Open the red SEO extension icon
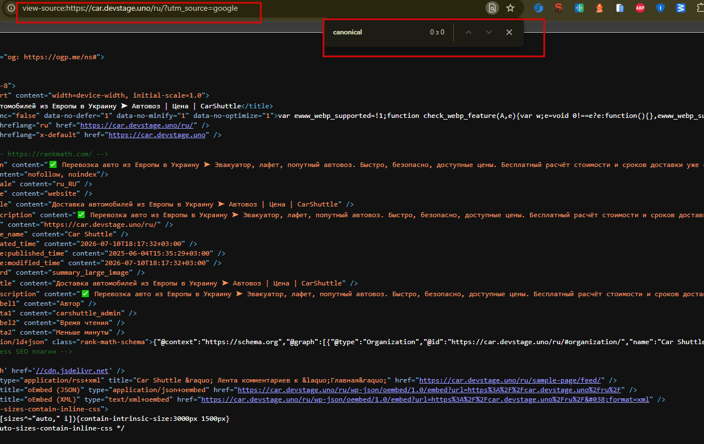Image resolution: width=704 pixels, height=444 pixels. pyautogui.click(x=558, y=8)
